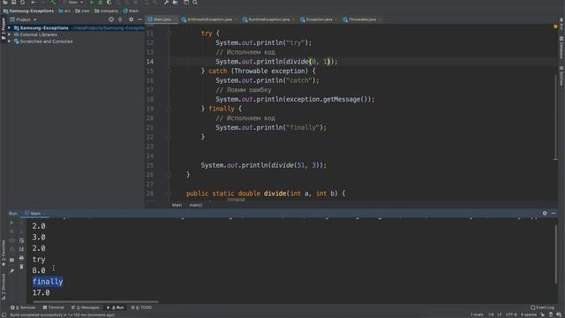Expand Scratches and Consoles node
The image size is (565, 318).
click(10, 42)
